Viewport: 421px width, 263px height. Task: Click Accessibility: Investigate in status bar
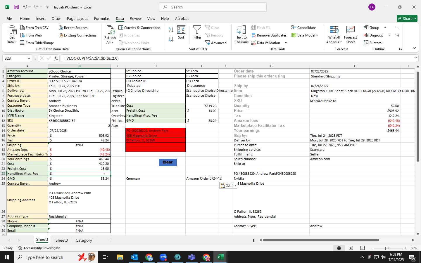tap(39, 248)
